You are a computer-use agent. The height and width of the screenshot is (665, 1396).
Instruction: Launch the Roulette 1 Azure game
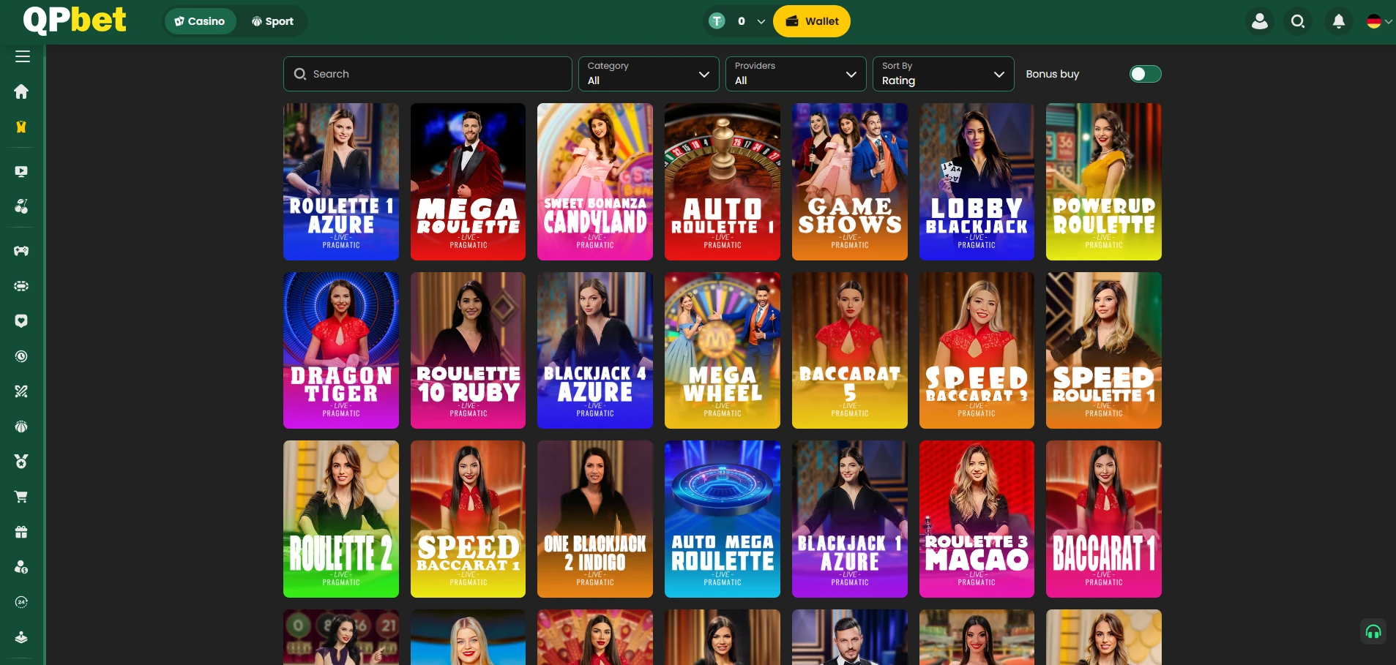(x=341, y=181)
